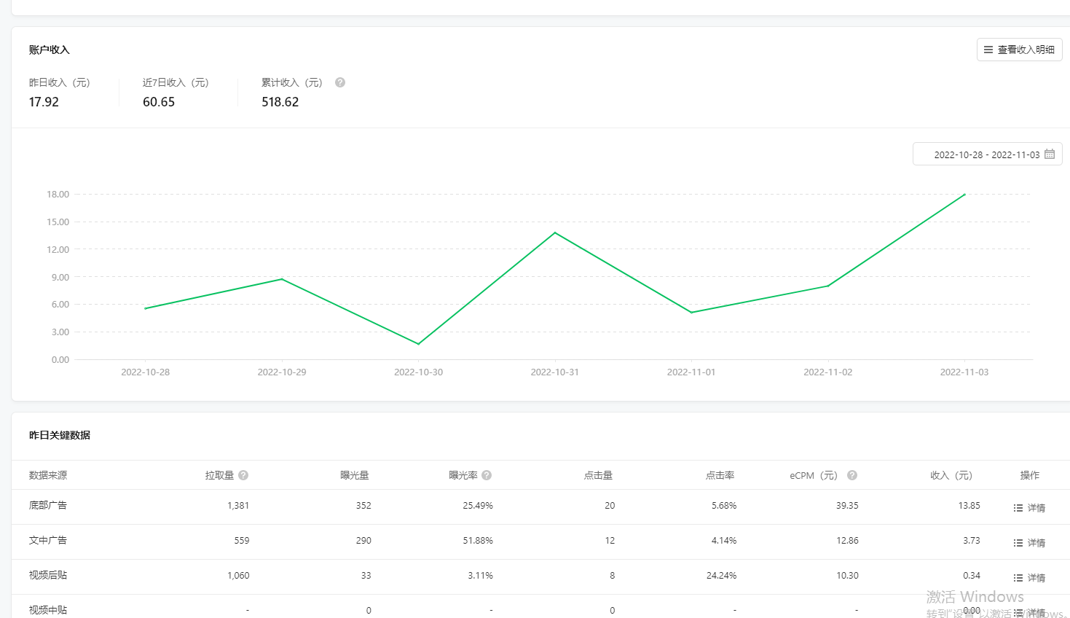
Task: Click chart data point for 2022-11-03
Action: pos(964,195)
